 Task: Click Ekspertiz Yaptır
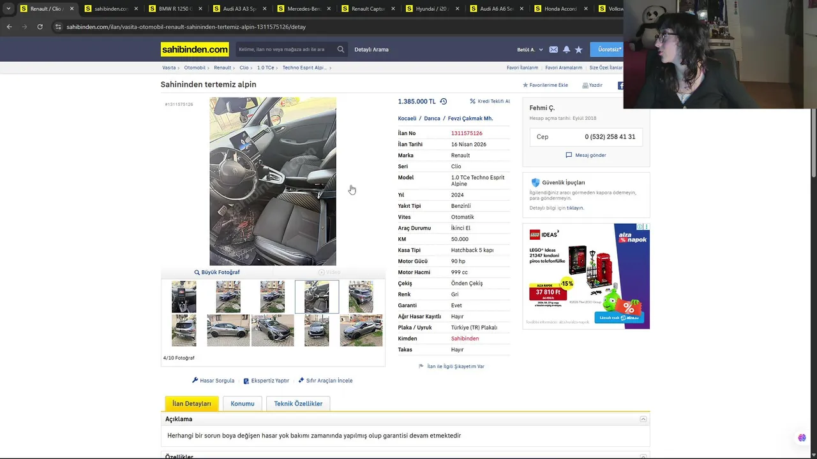(x=266, y=381)
